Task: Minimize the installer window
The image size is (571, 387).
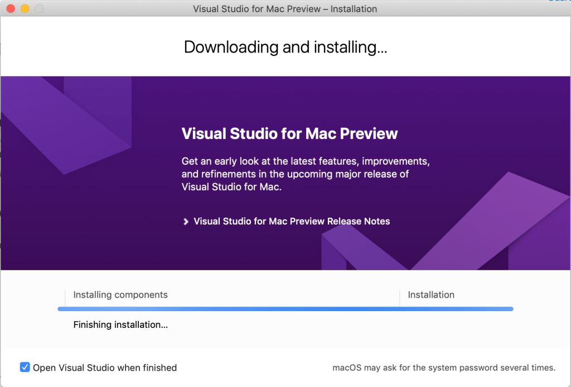Action: click(24, 9)
